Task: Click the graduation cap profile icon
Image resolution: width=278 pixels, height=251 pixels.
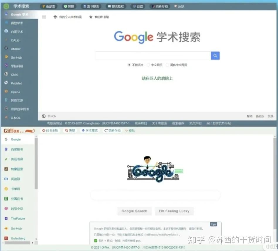Action: [55, 17]
